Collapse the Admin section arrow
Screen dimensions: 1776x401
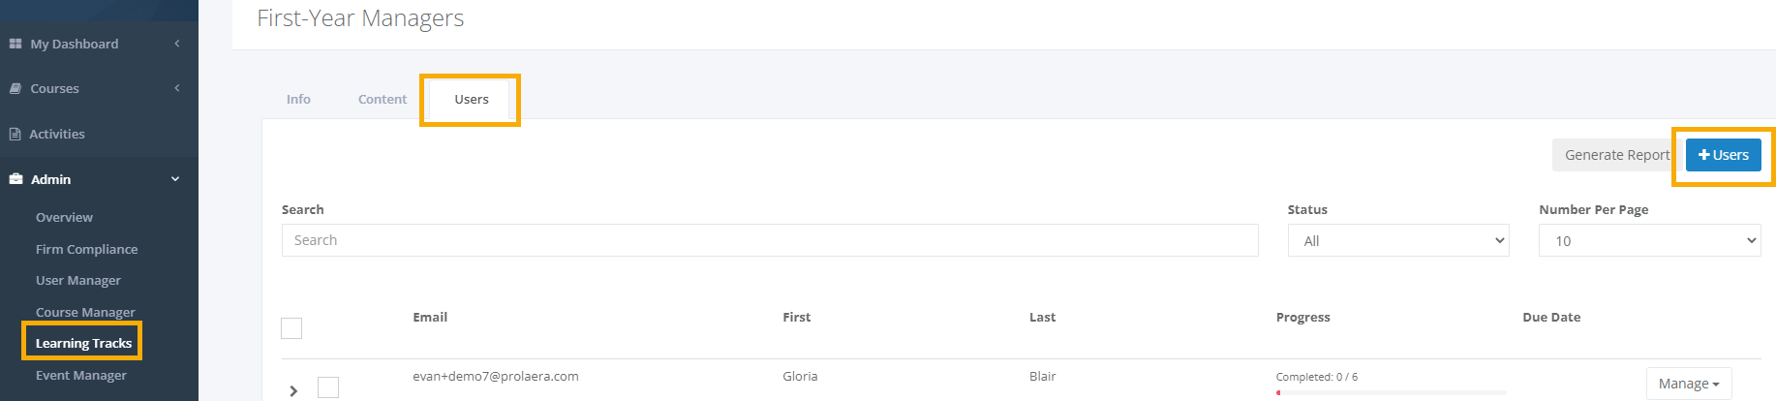(175, 179)
